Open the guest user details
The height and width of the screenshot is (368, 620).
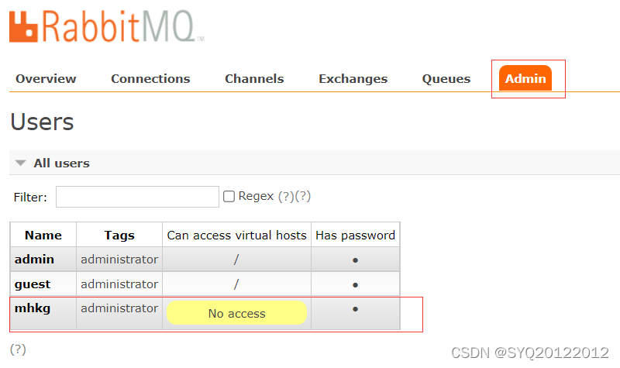tap(33, 284)
